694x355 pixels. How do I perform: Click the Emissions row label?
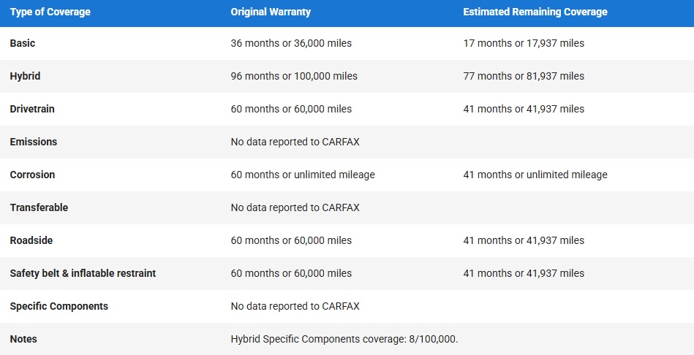34,142
